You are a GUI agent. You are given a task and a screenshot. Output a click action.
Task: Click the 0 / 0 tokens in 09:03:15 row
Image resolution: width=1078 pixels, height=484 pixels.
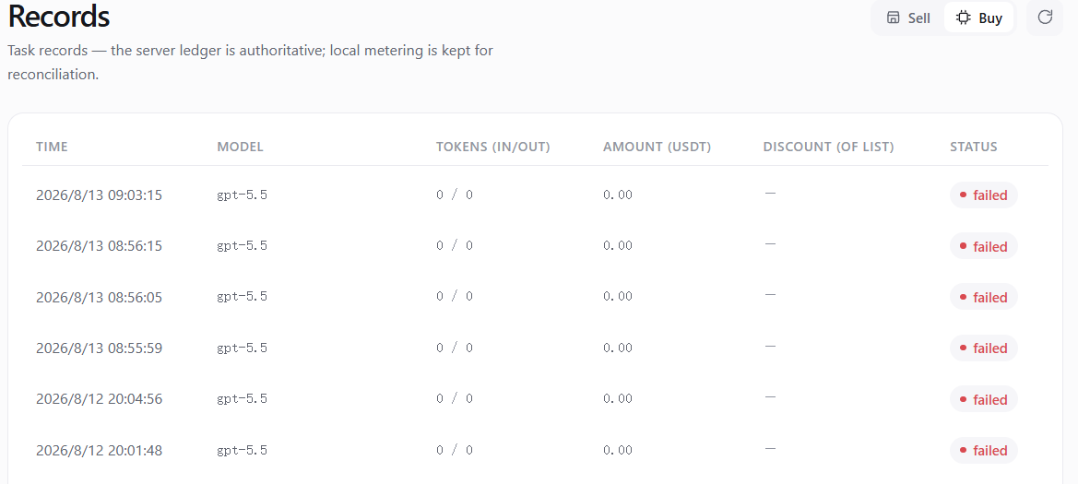point(455,195)
